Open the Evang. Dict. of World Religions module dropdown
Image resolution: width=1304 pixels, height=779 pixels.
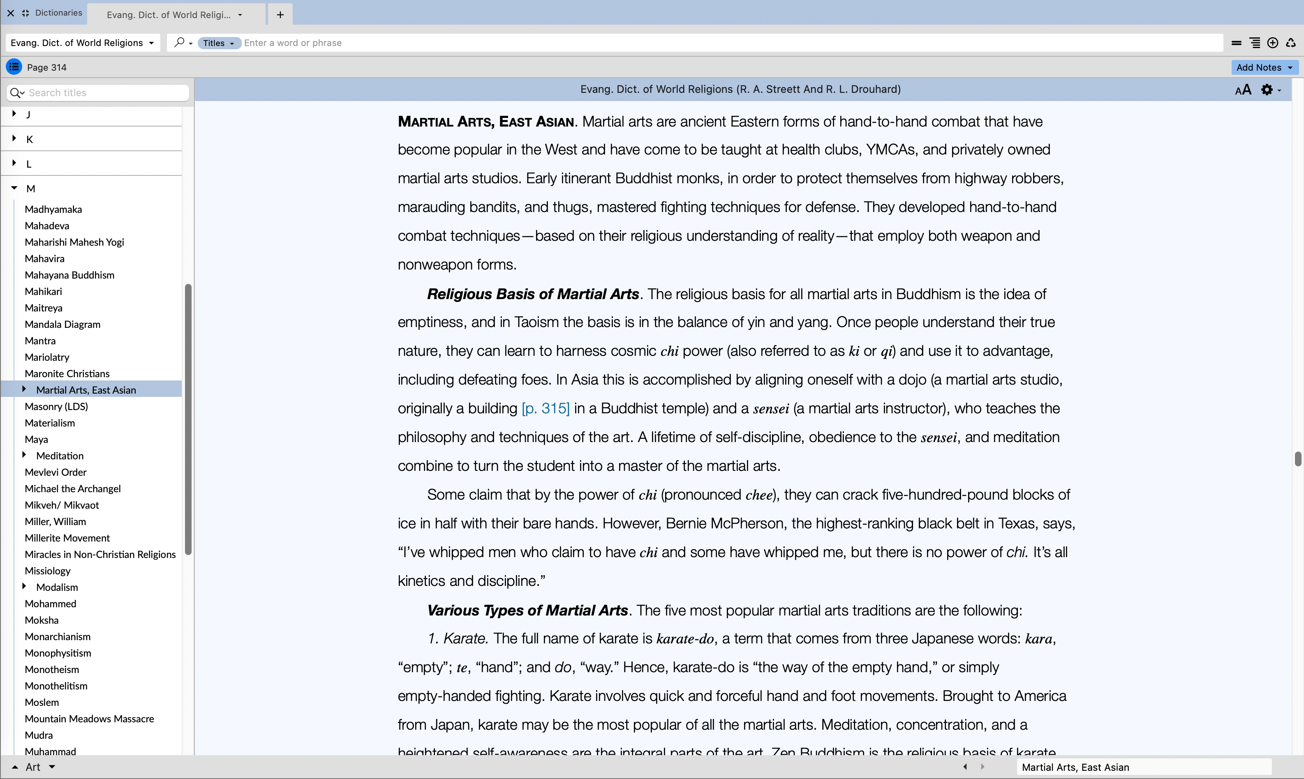click(x=83, y=42)
